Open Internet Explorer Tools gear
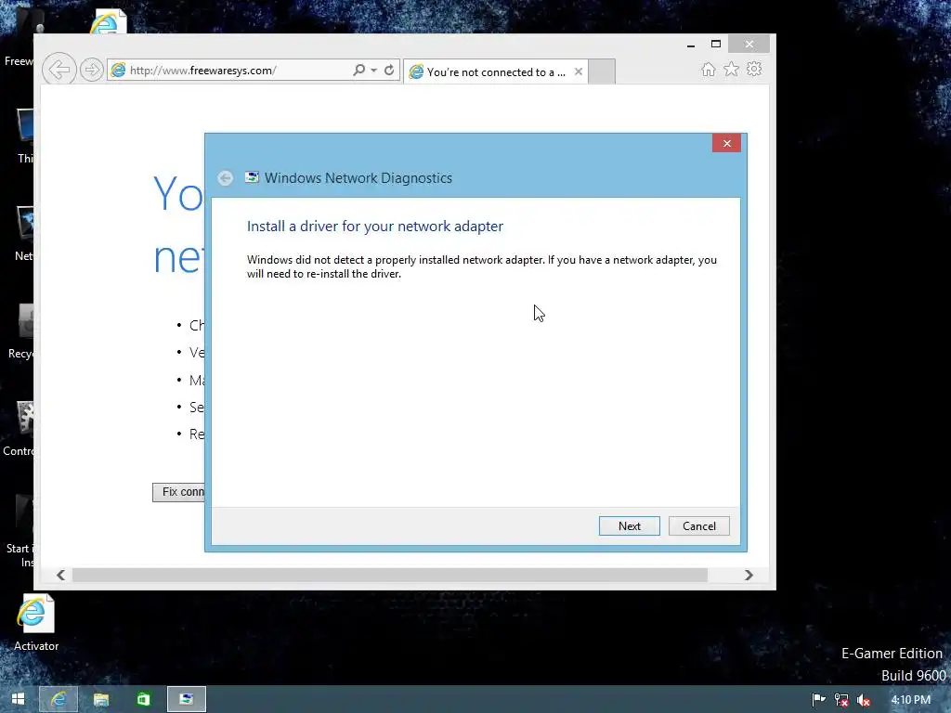The image size is (951, 713). tap(754, 69)
